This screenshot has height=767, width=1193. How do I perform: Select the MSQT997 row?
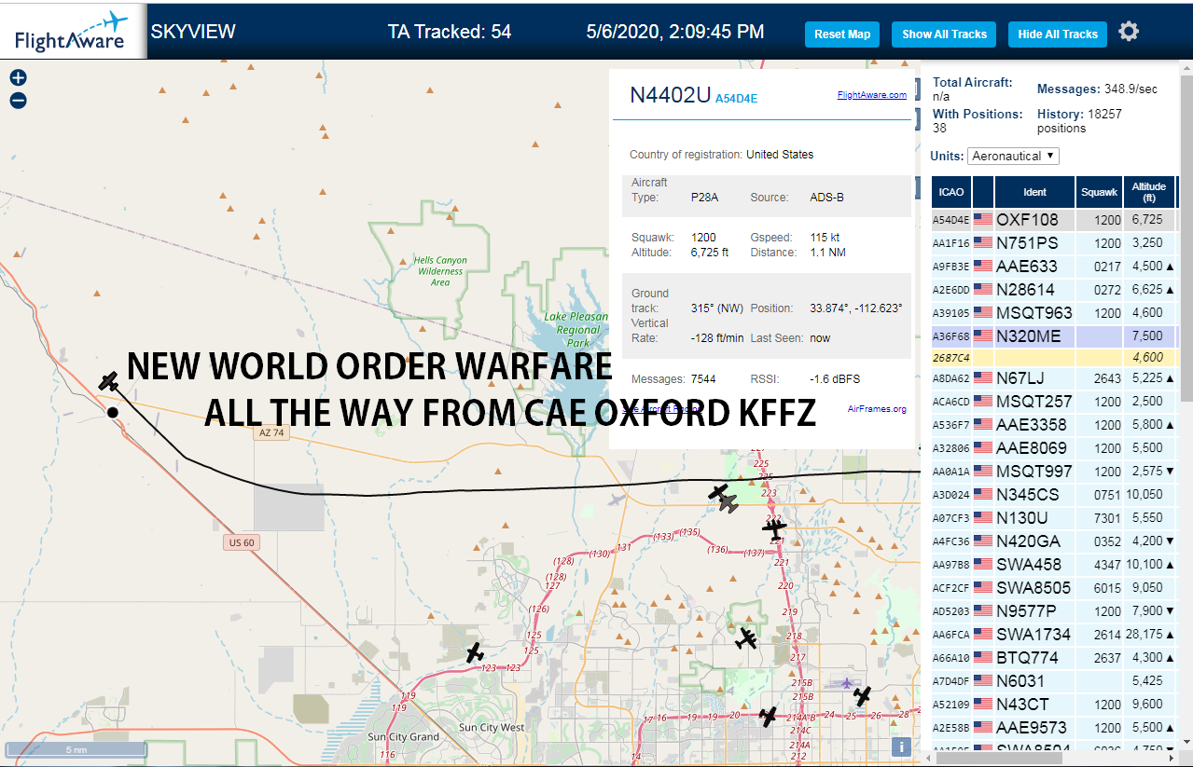(1054, 472)
